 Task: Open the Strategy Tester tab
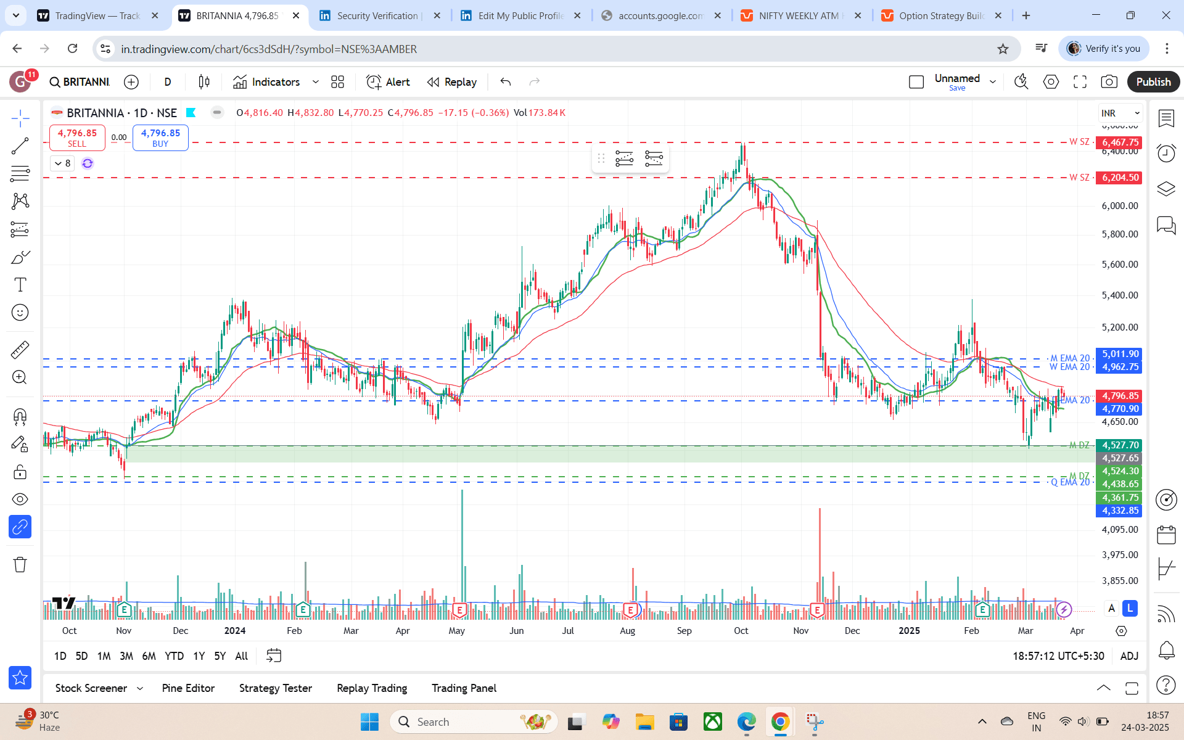[276, 688]
